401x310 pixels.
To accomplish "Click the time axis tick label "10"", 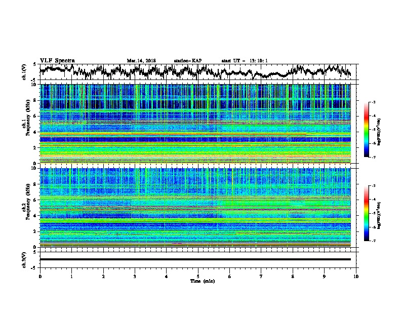I will coord(356,277).
